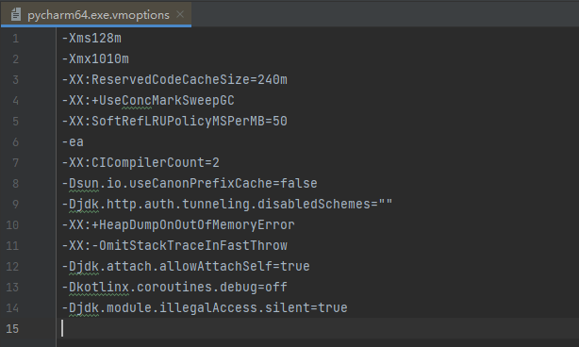The height and width of the screenshot is (347, 579).
Task: Click the -ea option line
Action: tap(73, 142)
